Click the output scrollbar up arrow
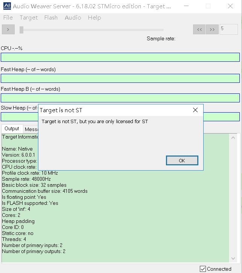This screenshot has height=273, width=242. 233,138
